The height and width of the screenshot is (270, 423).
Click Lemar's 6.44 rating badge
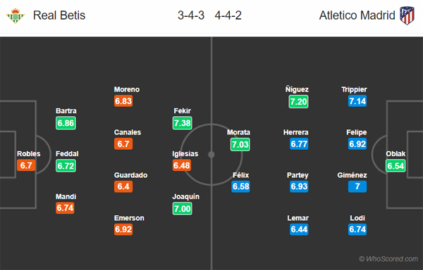[x=299, y=229]
